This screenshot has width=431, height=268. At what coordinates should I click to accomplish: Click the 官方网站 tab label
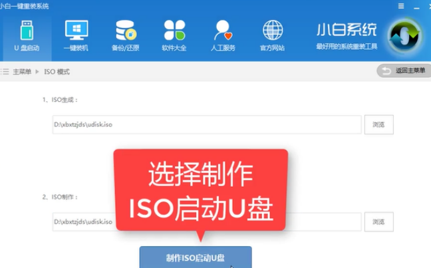(272, 48)
